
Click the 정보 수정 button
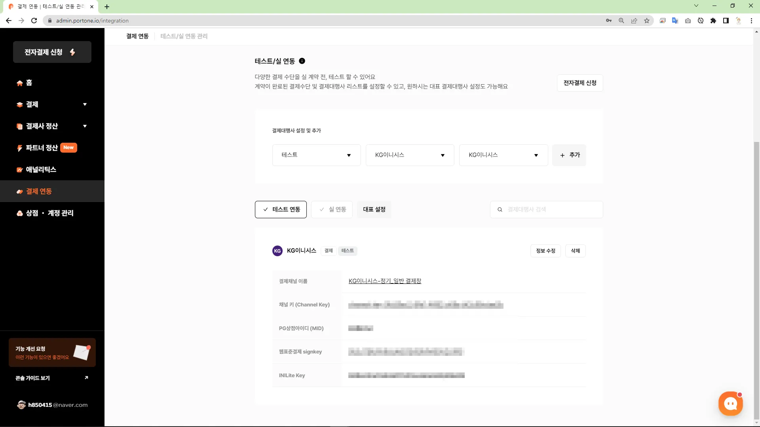pyautogui.click(x=545, y=251)
